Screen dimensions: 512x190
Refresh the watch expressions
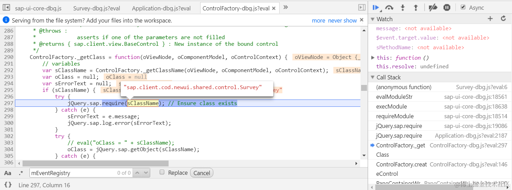point(503,19)
